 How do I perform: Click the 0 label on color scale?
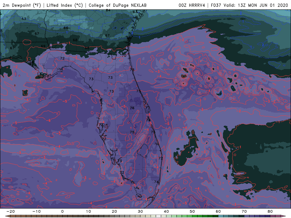point(62,211)
